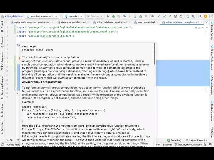Open the Structure tool window

2,110
